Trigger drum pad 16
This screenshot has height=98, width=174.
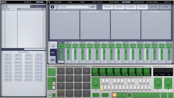point(86,71)
